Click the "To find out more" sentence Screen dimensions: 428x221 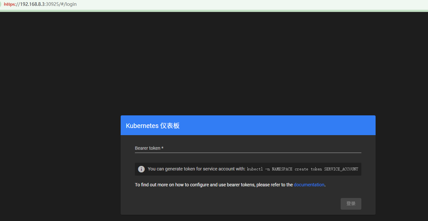tap(214, 185)
